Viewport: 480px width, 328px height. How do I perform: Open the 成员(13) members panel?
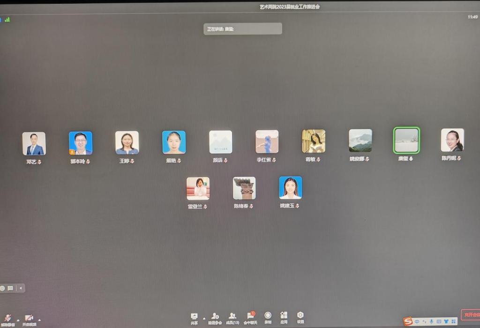pyautogui.click(x=232, y=316)
